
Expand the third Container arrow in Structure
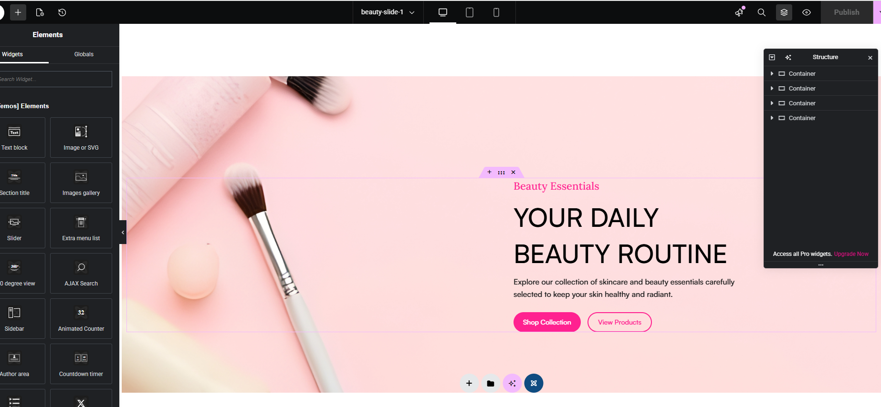point(772,103)
